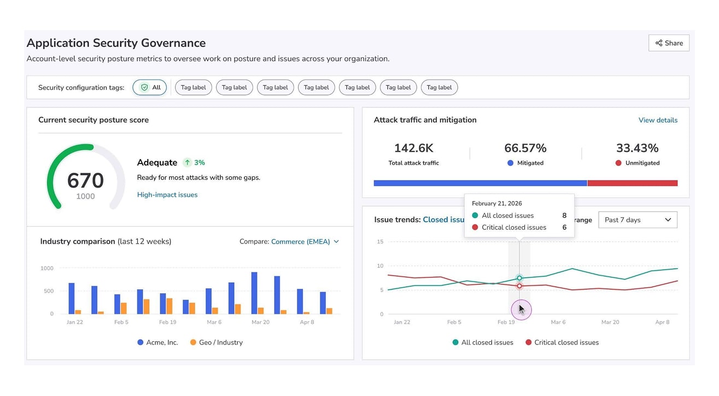Toggle All closed issues in chart legend
Viewport: 719px width, 396px height.
[x=483, y=343]
